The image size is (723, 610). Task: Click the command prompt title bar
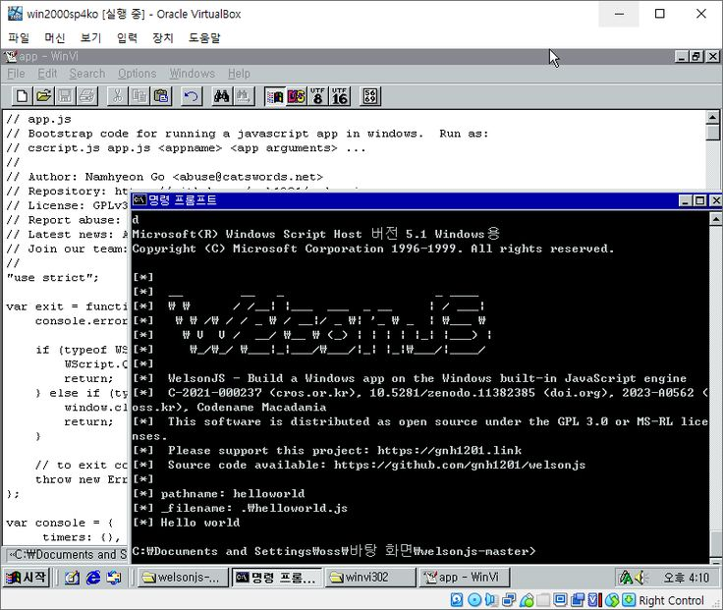pos(393,200)
